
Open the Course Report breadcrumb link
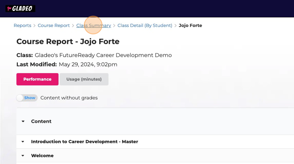point(54,26)
